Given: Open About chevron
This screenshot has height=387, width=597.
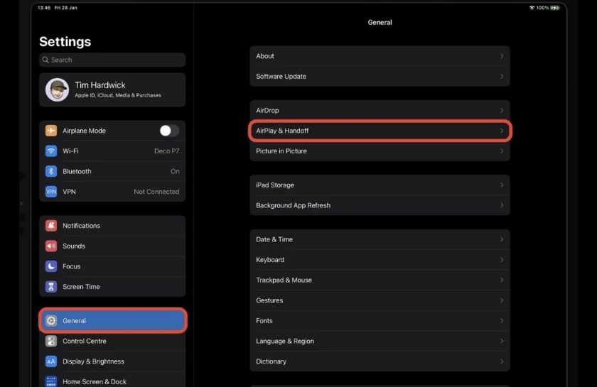Looking at the screenshot, I should [502, 56].
